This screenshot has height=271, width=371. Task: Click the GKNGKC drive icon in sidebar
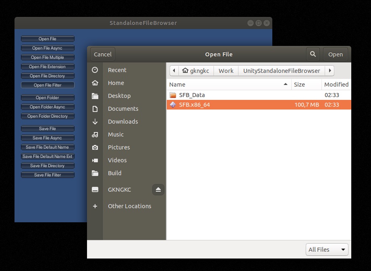tap(95, 189)
